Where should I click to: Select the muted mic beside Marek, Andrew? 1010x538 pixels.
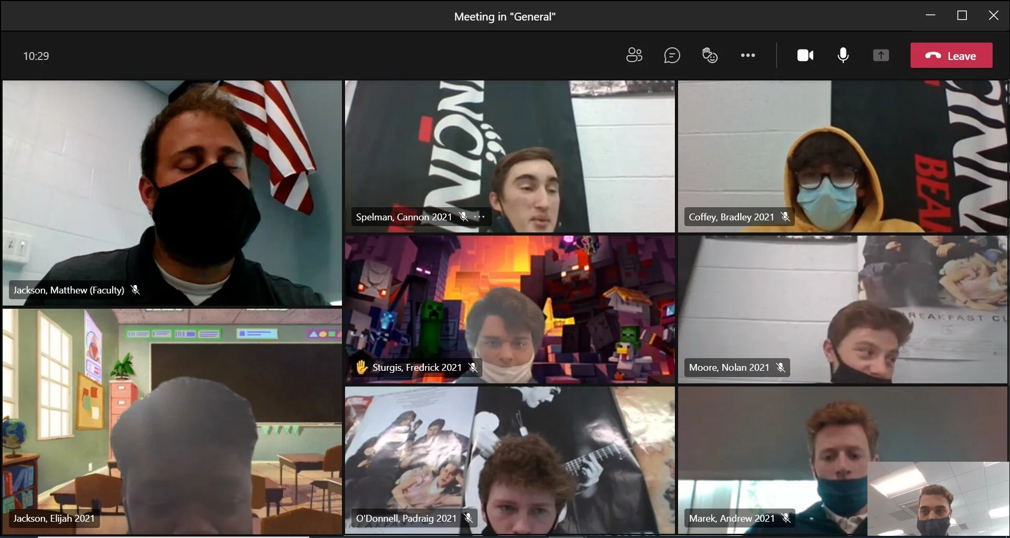pos(786,518)
